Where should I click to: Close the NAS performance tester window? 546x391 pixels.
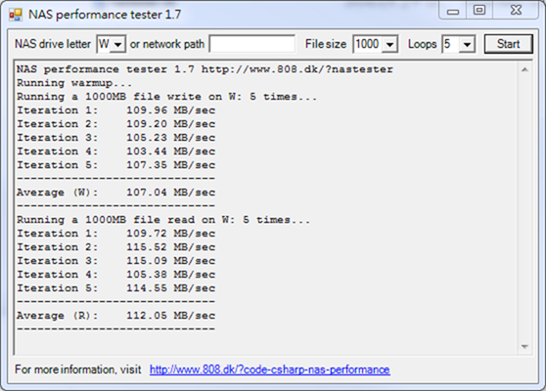coord(516,10)
